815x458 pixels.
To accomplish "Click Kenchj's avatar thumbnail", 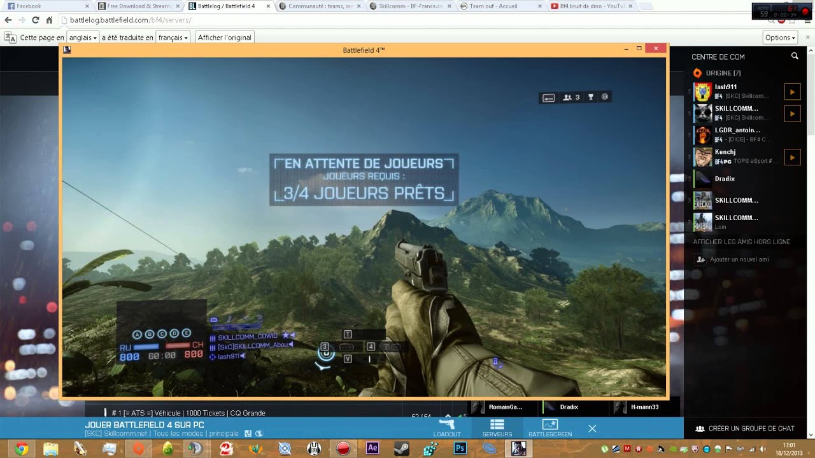I will click(x=702, y=157).
